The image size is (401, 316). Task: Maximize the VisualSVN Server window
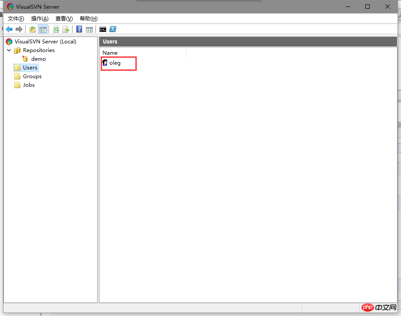[x=368, y=7]
